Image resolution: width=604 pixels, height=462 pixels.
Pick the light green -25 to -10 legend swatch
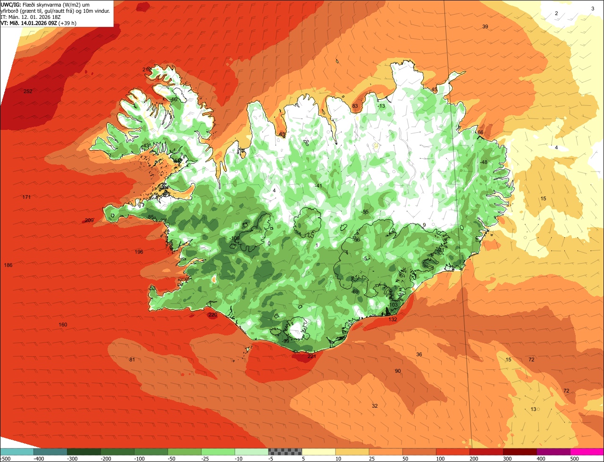[218, 452]
